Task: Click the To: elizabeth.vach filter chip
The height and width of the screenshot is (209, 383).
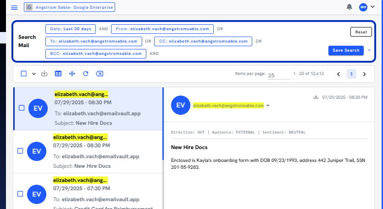Action: [94, 42]
